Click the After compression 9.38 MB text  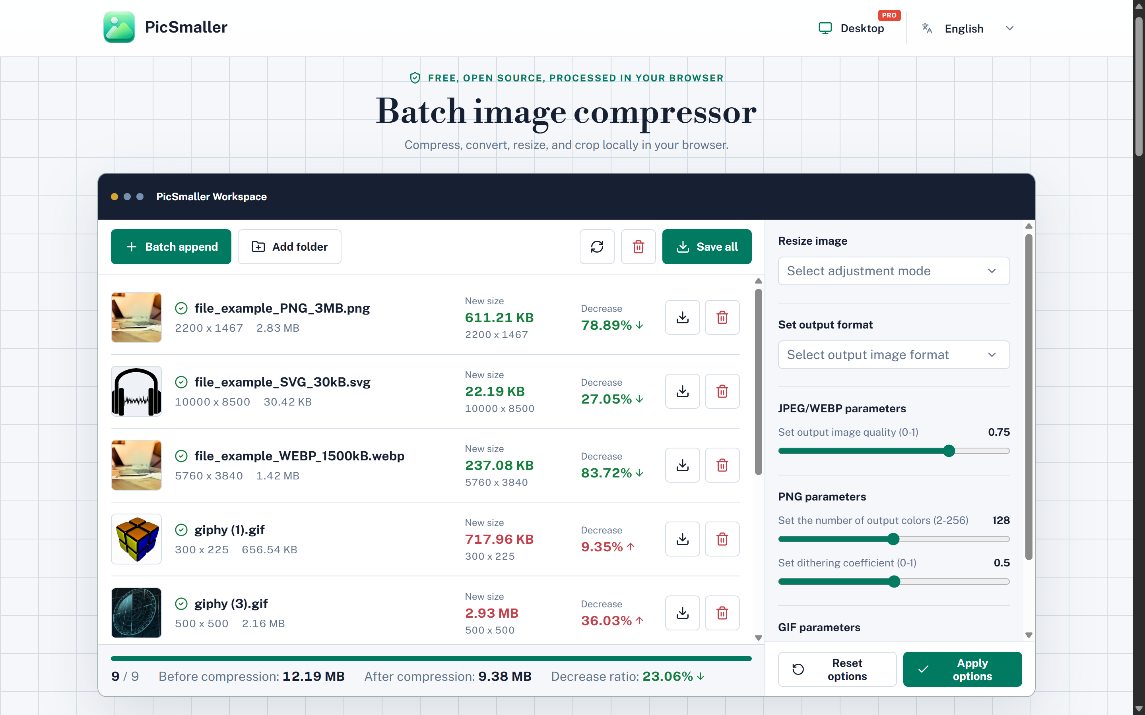point(448,676)
